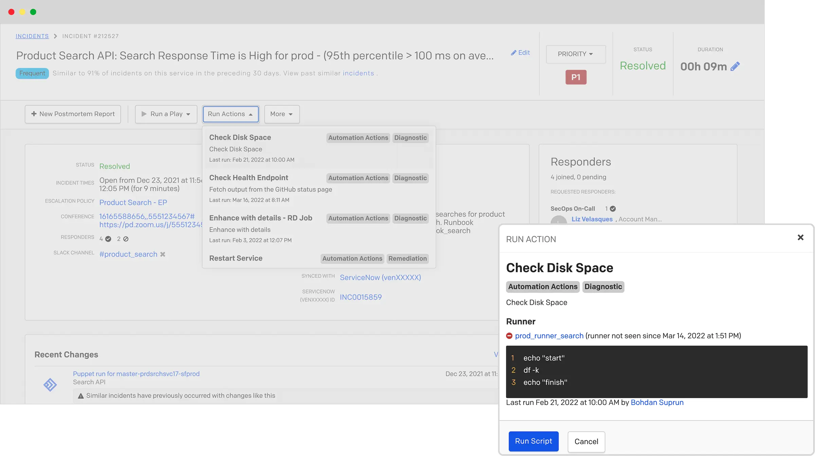Expand the Run Actions dropdown menu
815x456 pixels.
(x=230, y=114)
